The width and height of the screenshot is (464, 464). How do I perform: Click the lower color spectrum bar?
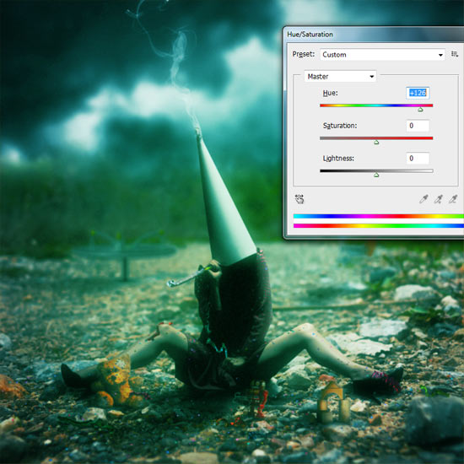(379, 226)
